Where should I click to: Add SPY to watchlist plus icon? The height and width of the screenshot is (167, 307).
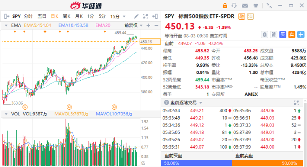301,35
